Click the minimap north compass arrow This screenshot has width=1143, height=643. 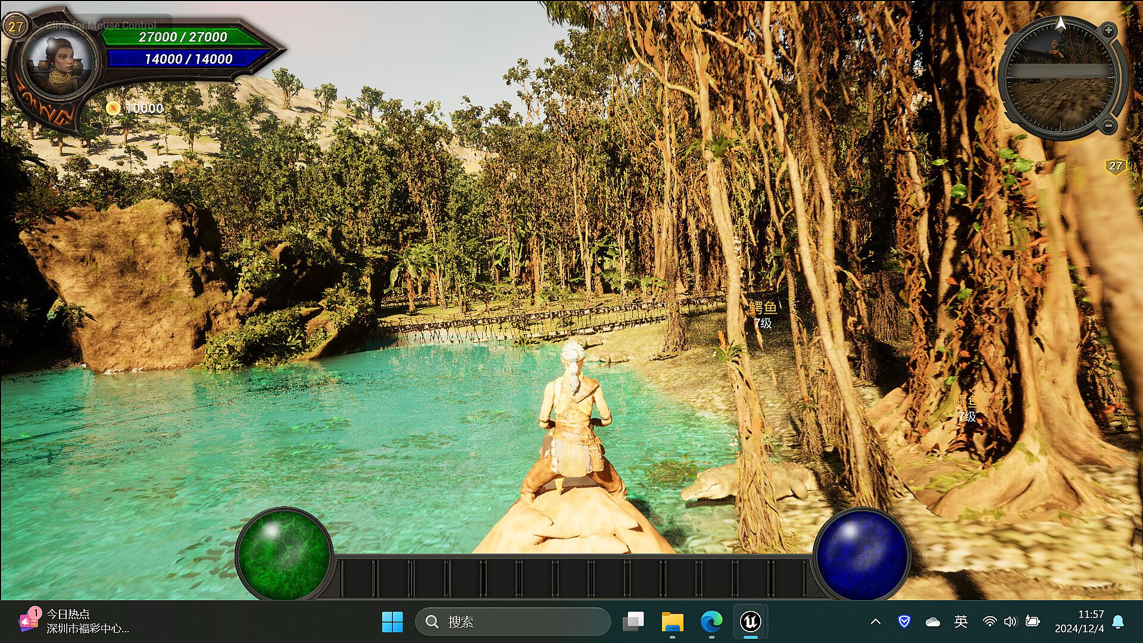click(1060, 24)
